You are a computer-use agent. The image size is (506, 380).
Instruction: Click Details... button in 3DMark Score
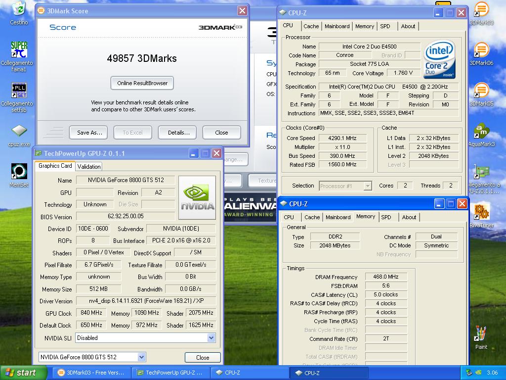(178, 133)
